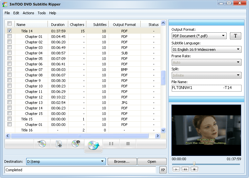This screenshot has height=178, width=249.
Task: Click the File Name input field
Action: coord(206,88)
